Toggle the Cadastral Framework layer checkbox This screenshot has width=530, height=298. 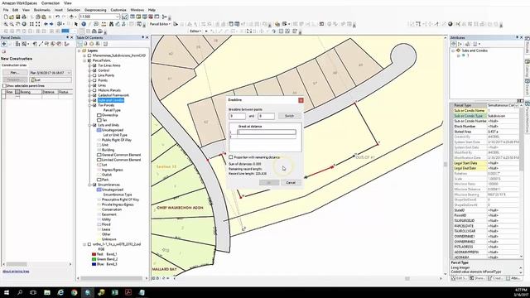(94, 95)
